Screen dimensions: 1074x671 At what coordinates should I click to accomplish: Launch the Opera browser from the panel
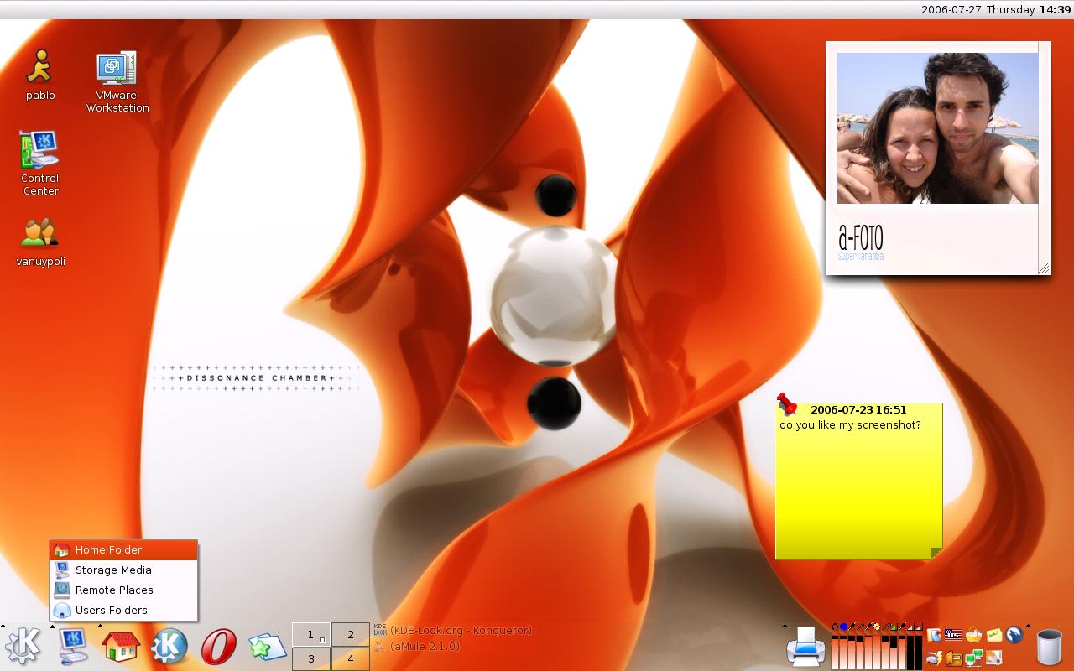[x=218, y=647]
